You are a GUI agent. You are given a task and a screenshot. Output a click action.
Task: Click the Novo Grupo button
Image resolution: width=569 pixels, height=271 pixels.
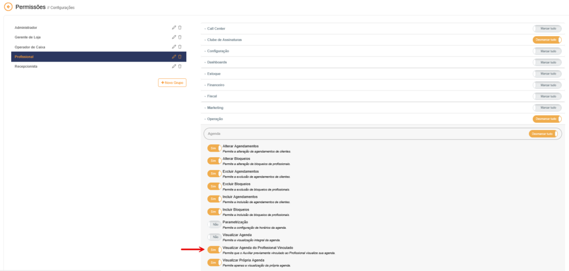click(x=172, y=83)
